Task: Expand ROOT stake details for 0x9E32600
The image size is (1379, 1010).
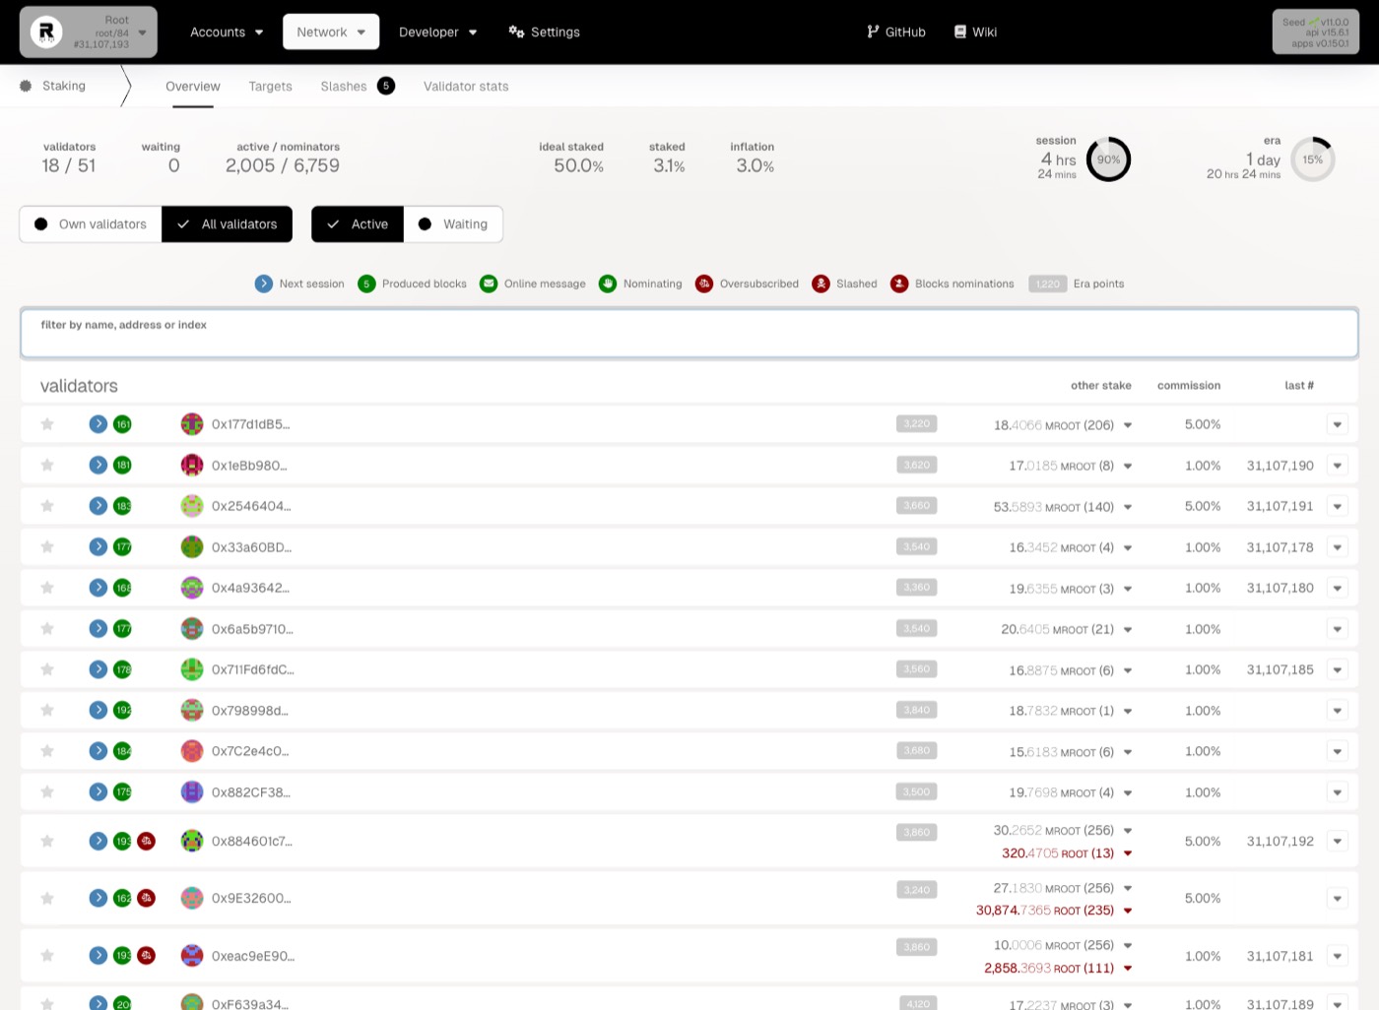Action: (x=1128, y=912)
